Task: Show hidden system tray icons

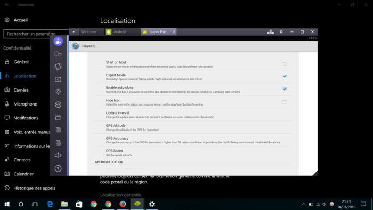Action: tap(304, 204)
